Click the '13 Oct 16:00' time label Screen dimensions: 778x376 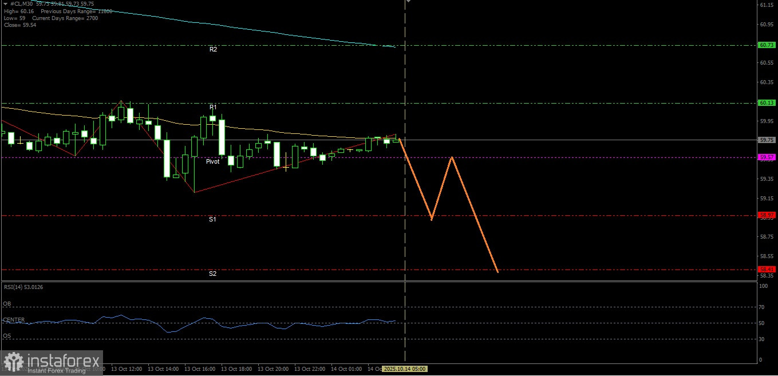(200, 369)
